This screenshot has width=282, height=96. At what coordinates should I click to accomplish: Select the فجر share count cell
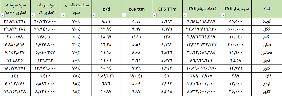(x=202, y=60)
